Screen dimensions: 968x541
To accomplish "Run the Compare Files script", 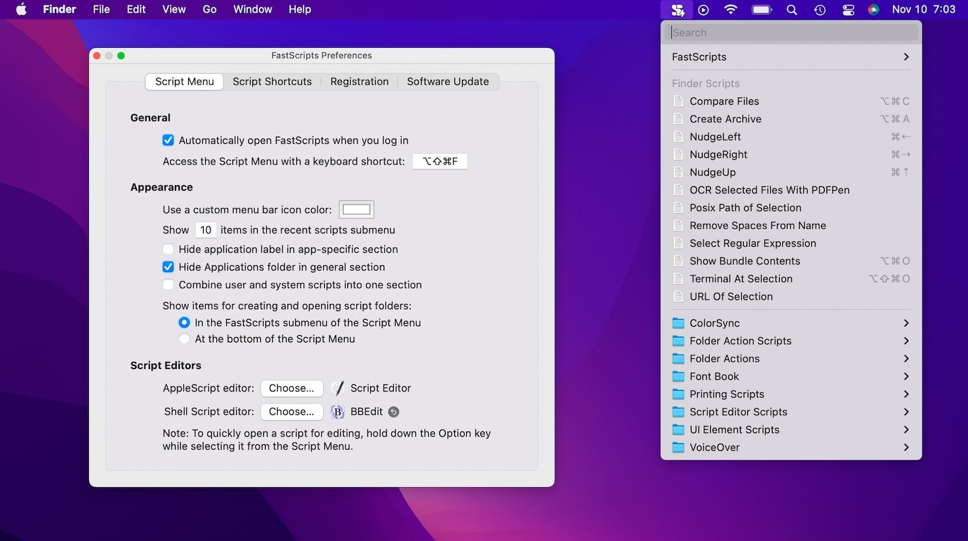I will pos(724,101).
